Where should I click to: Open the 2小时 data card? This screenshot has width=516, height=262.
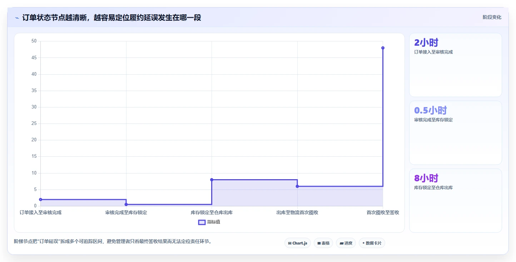click(456, 65)
